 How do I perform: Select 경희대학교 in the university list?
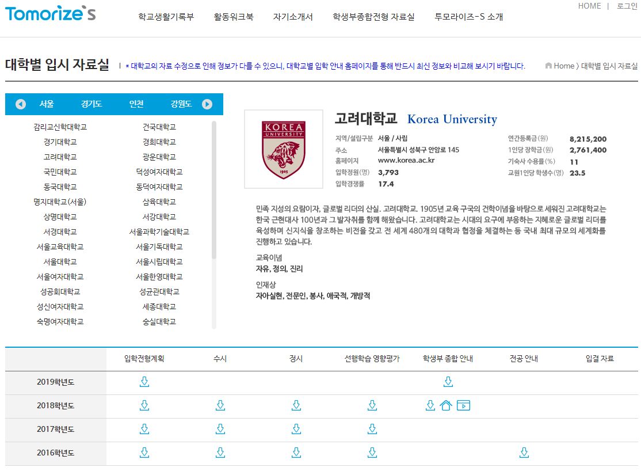[x=159, y=142]
